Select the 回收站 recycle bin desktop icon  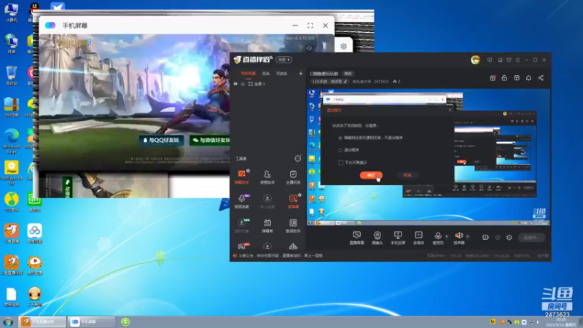coord(12,76)
